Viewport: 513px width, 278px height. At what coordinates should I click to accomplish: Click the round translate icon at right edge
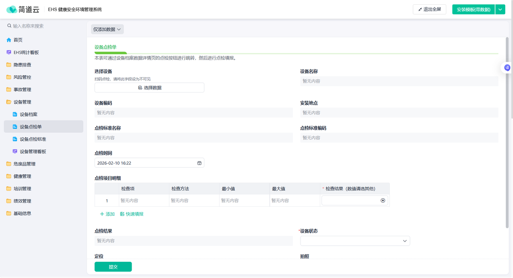[x=507, y=67]
